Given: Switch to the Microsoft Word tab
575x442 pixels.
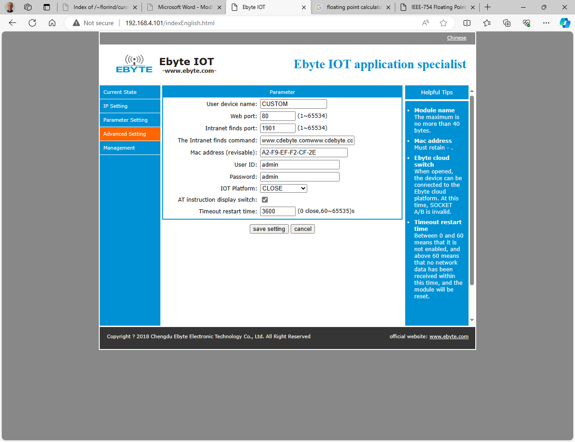Looking at the screenshot, I should coord(184,7).
